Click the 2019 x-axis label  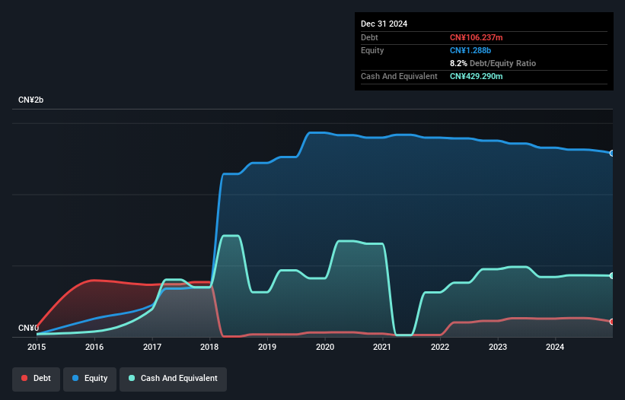point(267,347)
